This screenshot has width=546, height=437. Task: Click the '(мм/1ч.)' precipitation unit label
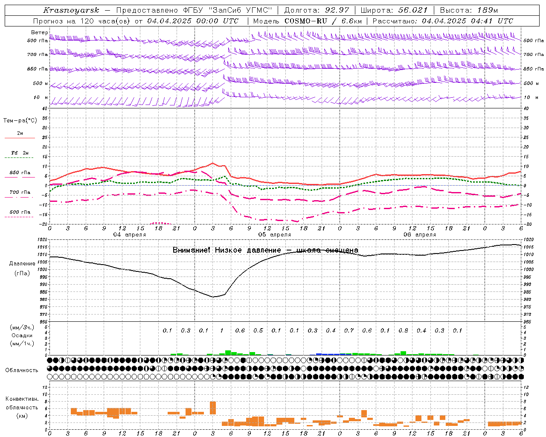(22, 344)
